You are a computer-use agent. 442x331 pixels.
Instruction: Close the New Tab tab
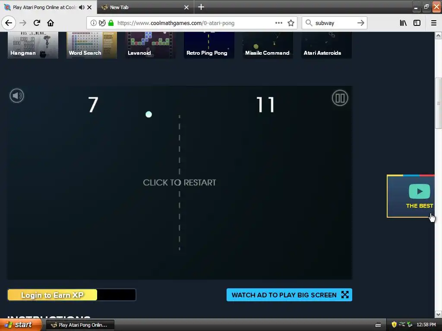point(186,7)
